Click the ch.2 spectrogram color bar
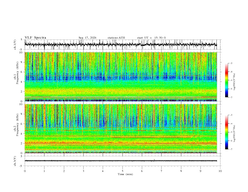The height and width of the screenshot is (192, 248). click(x=226, y=132)
